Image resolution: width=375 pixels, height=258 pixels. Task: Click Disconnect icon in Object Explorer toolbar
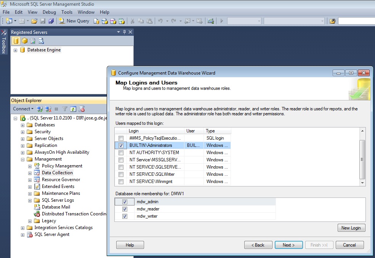coord(48,109)
